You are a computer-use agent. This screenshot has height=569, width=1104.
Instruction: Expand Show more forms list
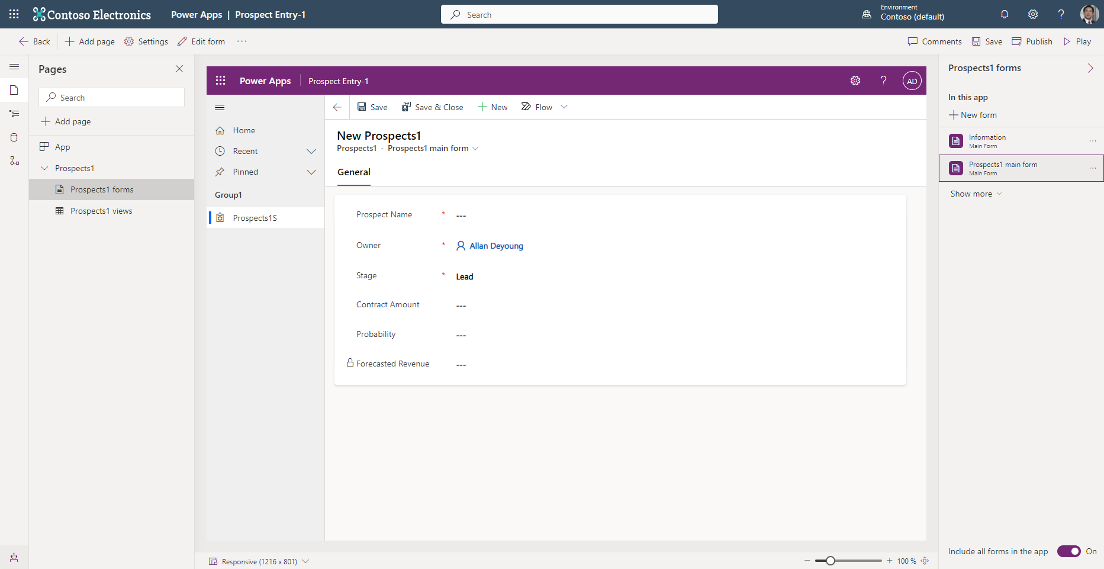coord(976,194)
